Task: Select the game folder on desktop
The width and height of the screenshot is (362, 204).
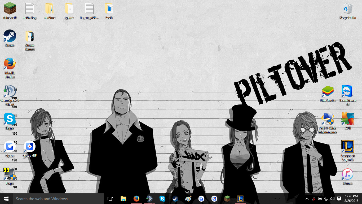Action: pyautogui.click(x=69, y=11)
